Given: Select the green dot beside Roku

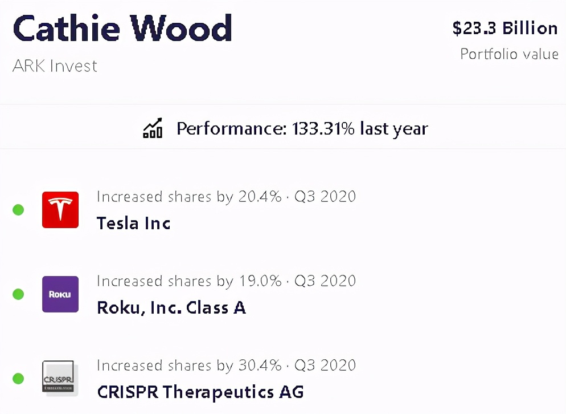Looking at the screenshot, I should (x=18, y=294).
